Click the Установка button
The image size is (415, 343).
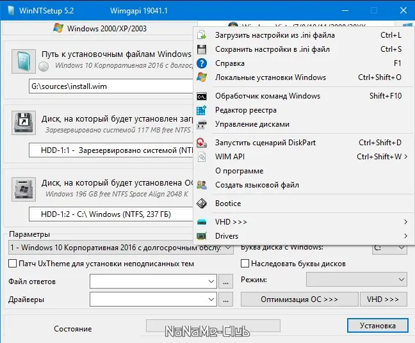pyautogui.click(x=378, y=326)
